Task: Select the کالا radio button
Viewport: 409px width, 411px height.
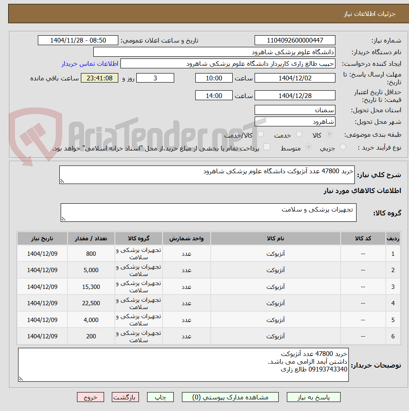Action: pyautogui.click(x=329, y=134)
